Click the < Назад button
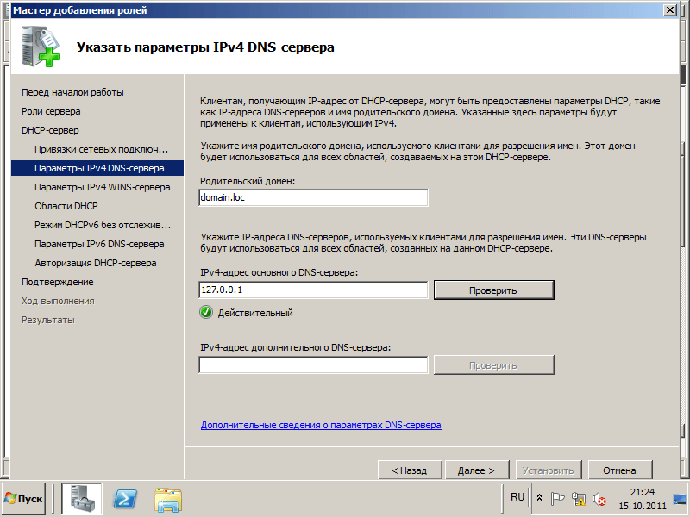Viewport: 690px width, 517px height. [x=410, y=470]
